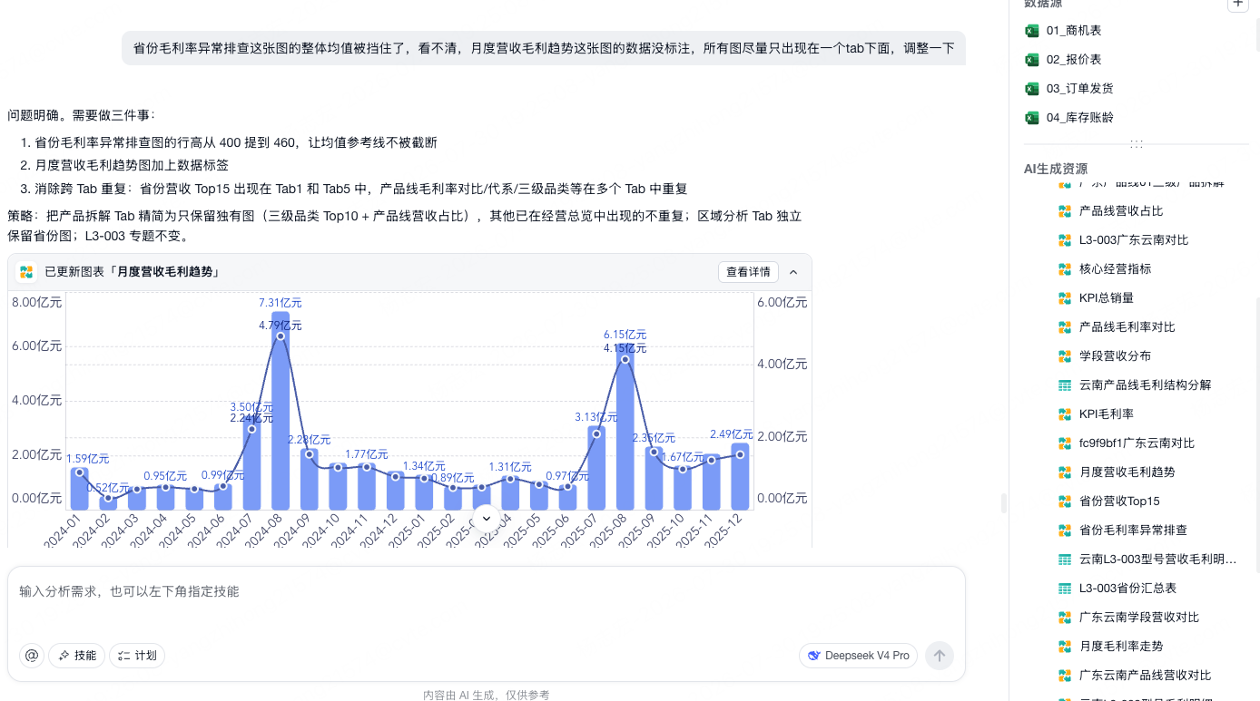This screenshot has height=701, width=1260.
Task: Click the chart icon next to 产品线营收占比
Action: click(x=1065, y=211)
